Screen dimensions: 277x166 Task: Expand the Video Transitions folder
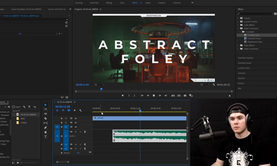(x=238, y=49)
